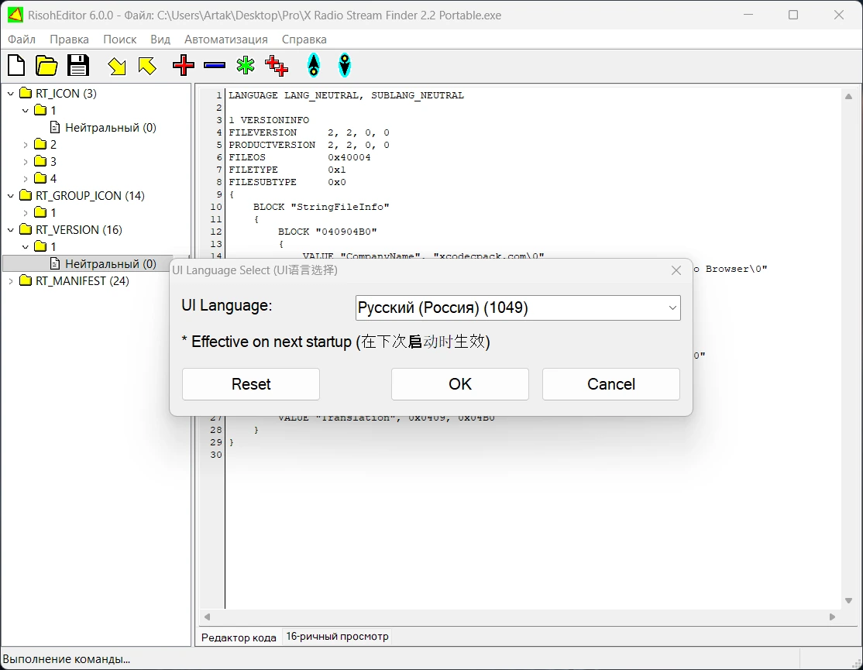The height and width of the screenshot is (670, 863).
Task: Click status bar text Выполнение команды...
Action: pyautogui.click(x=67, y=659)
